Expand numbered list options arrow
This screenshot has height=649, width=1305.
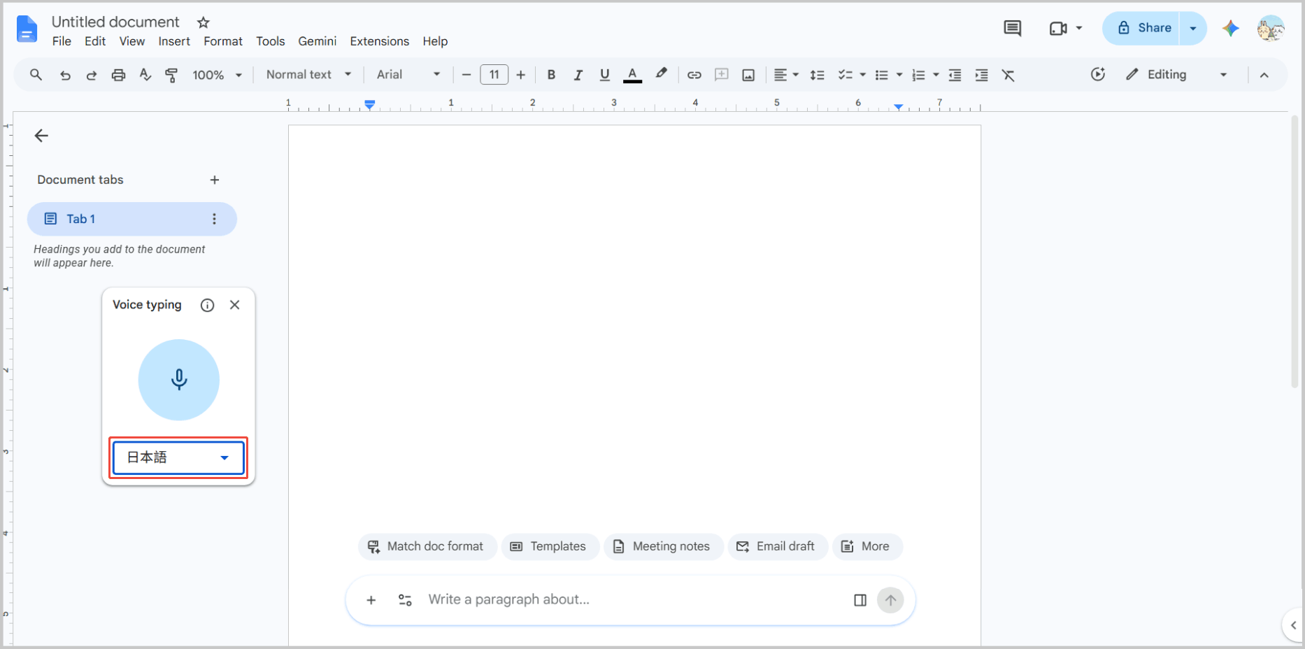click(x=936, y=75)
